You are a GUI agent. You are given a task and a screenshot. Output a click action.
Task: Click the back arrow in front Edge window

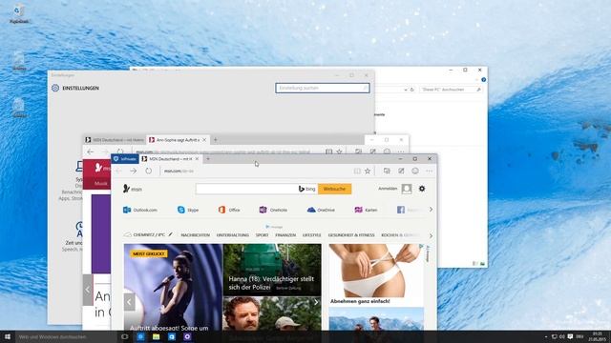(x=118, y=171)
